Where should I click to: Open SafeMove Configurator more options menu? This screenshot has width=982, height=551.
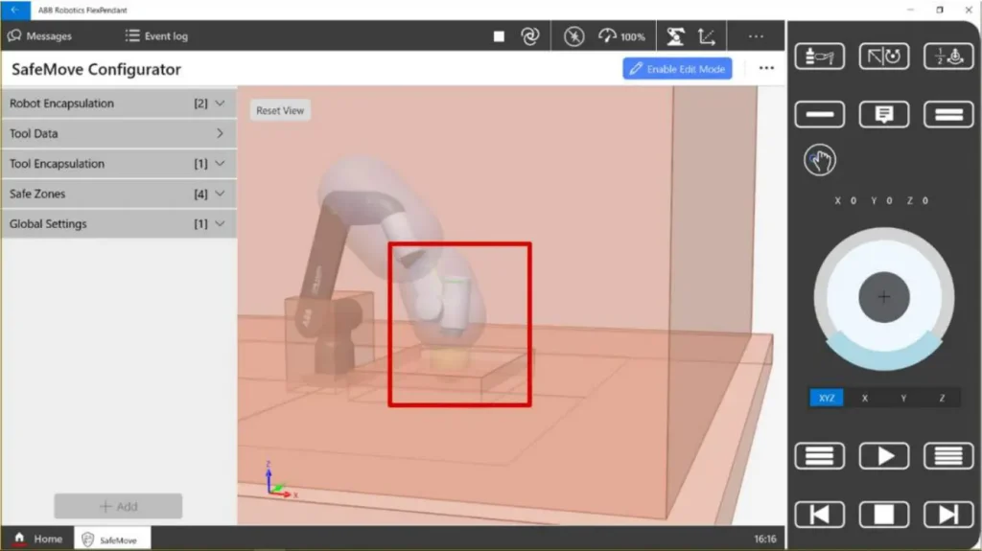766,68
